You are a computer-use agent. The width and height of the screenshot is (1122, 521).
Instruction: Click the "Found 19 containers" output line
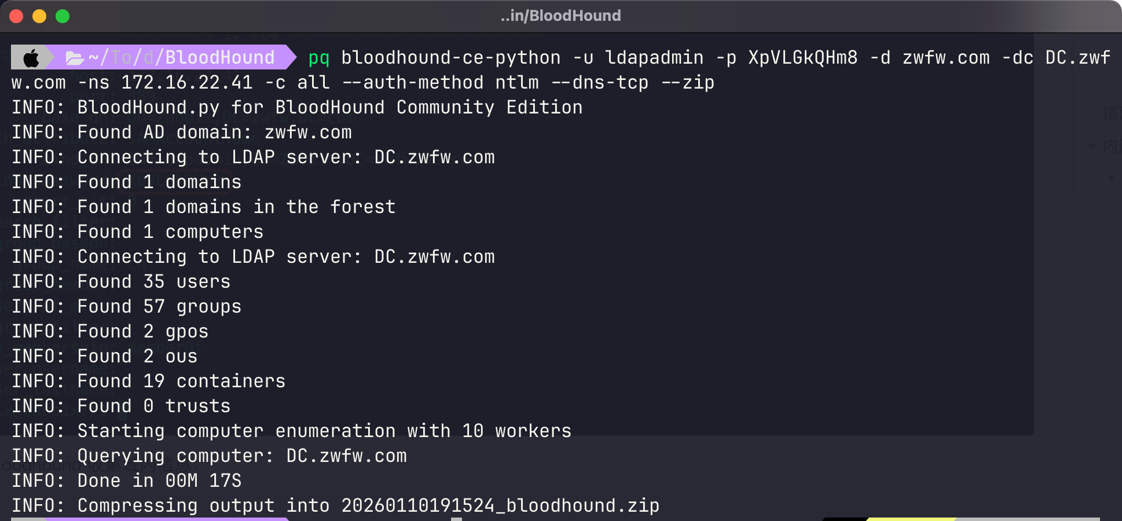pos(181,381)
